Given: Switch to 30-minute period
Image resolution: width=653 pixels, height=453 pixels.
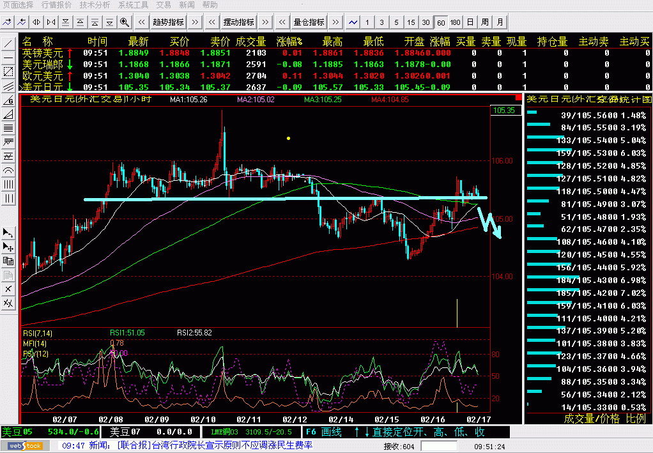Looking at the screenshot, I should 426,22.
